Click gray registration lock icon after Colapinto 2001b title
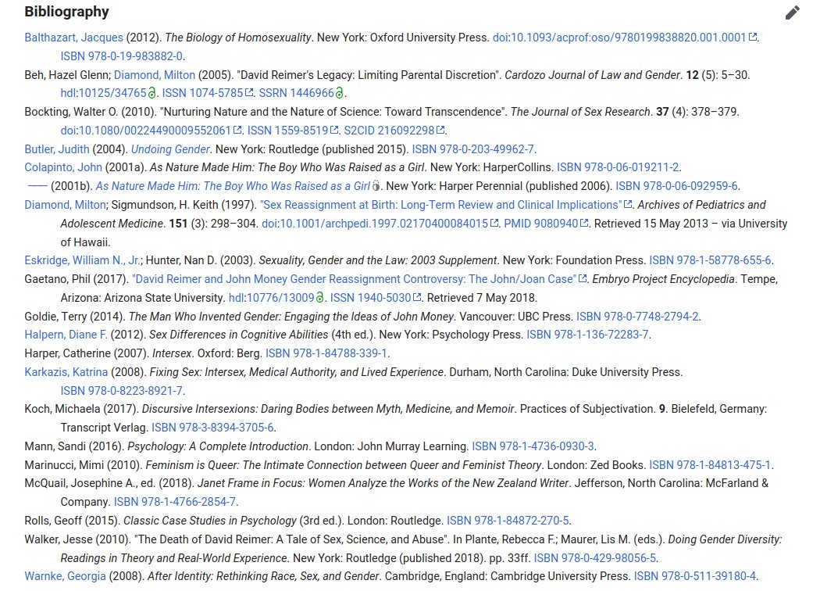This screenshot has height=591, width=820. point(376,186)
